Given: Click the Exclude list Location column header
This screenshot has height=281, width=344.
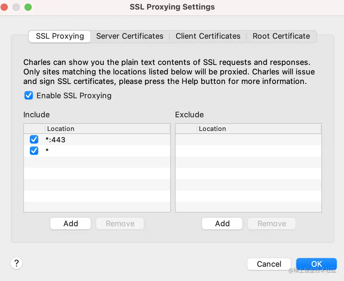Looking at the screenshot, I should coord(212,129).
